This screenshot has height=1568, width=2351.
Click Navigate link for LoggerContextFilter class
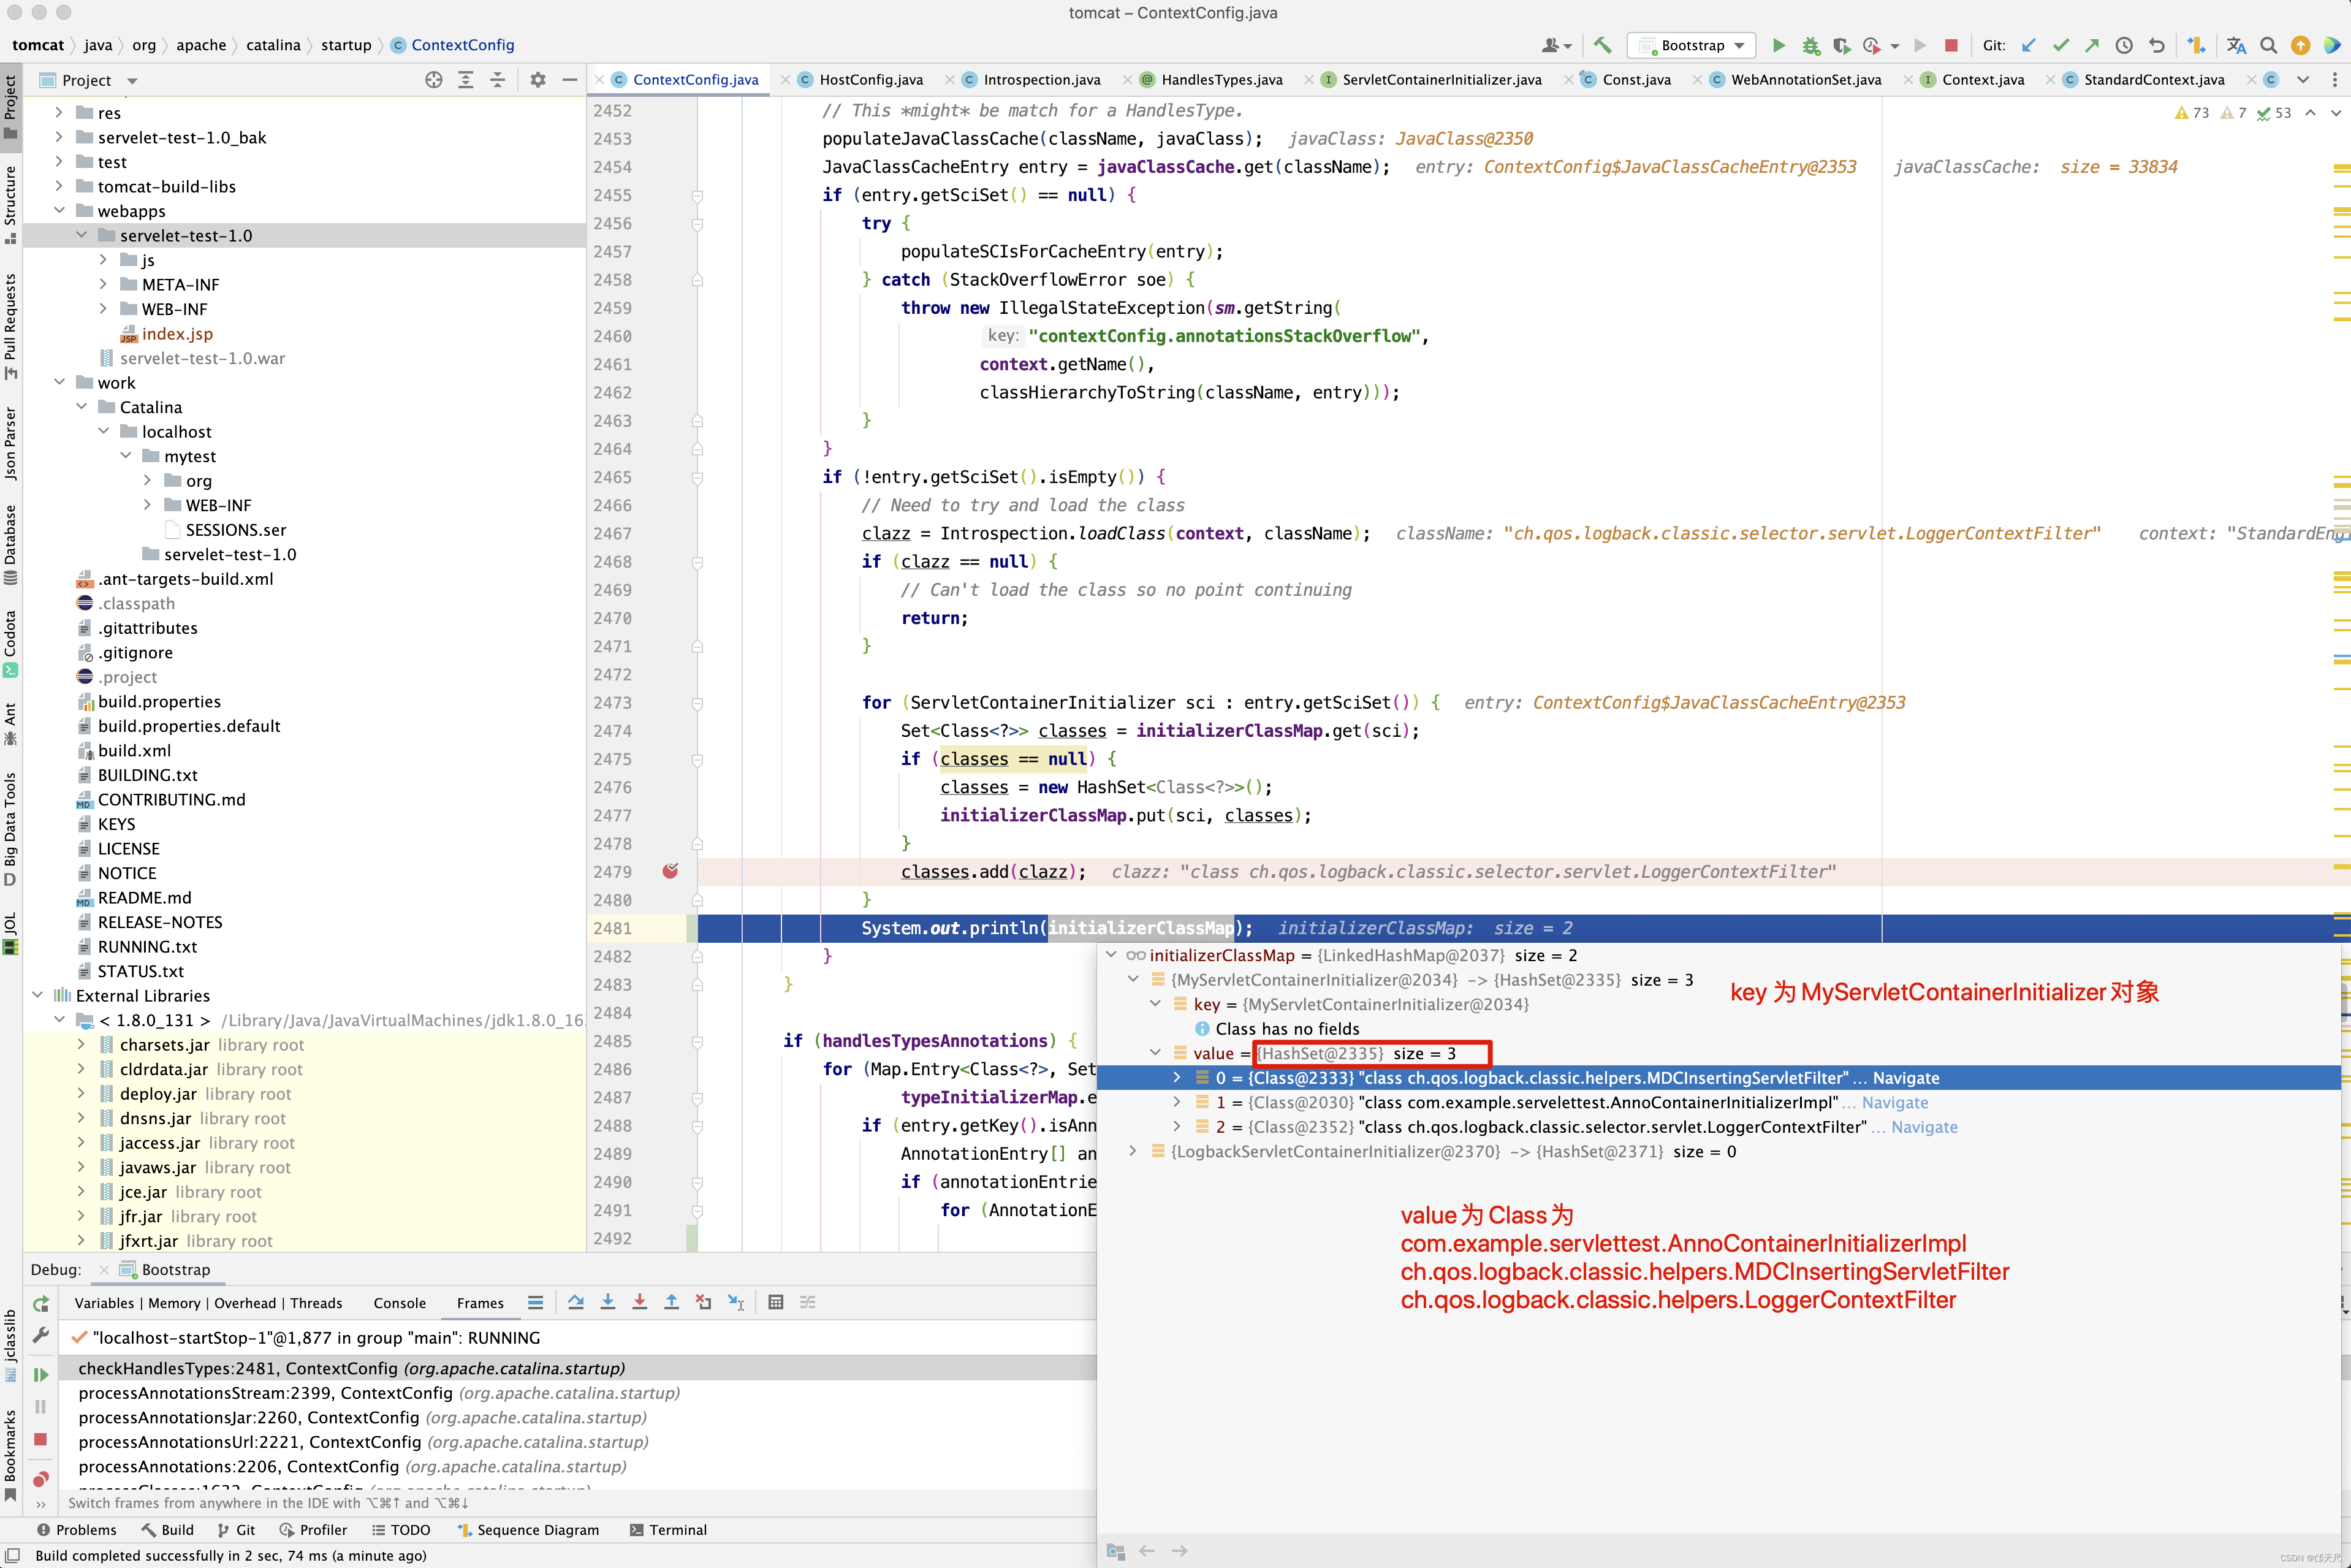click(x=1923, y=1127)
